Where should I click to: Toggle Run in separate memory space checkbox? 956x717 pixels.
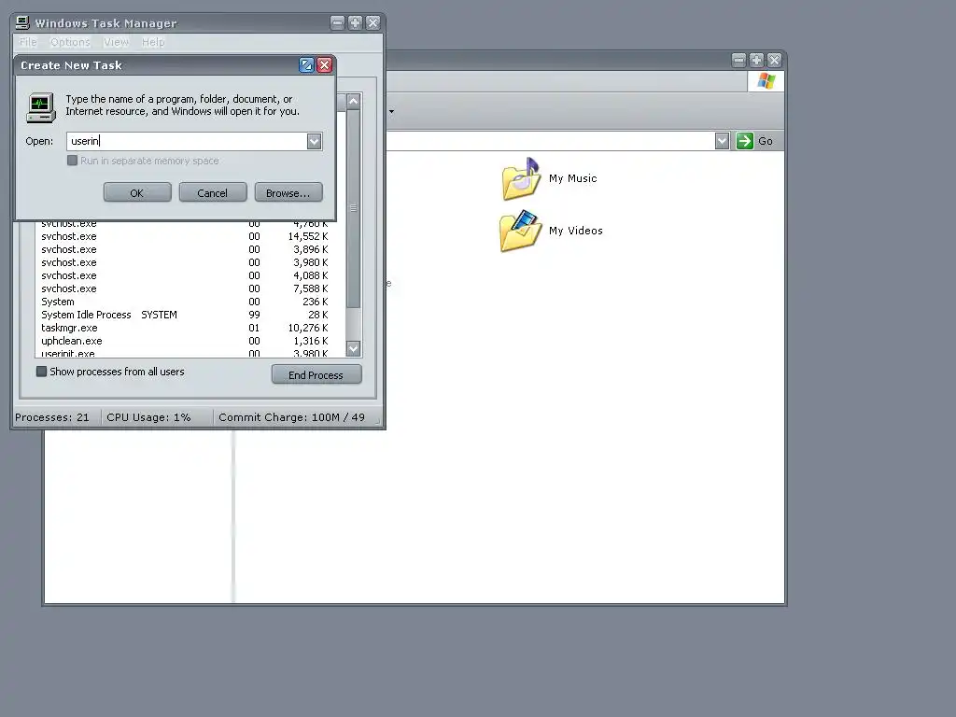tap(72, 161)
